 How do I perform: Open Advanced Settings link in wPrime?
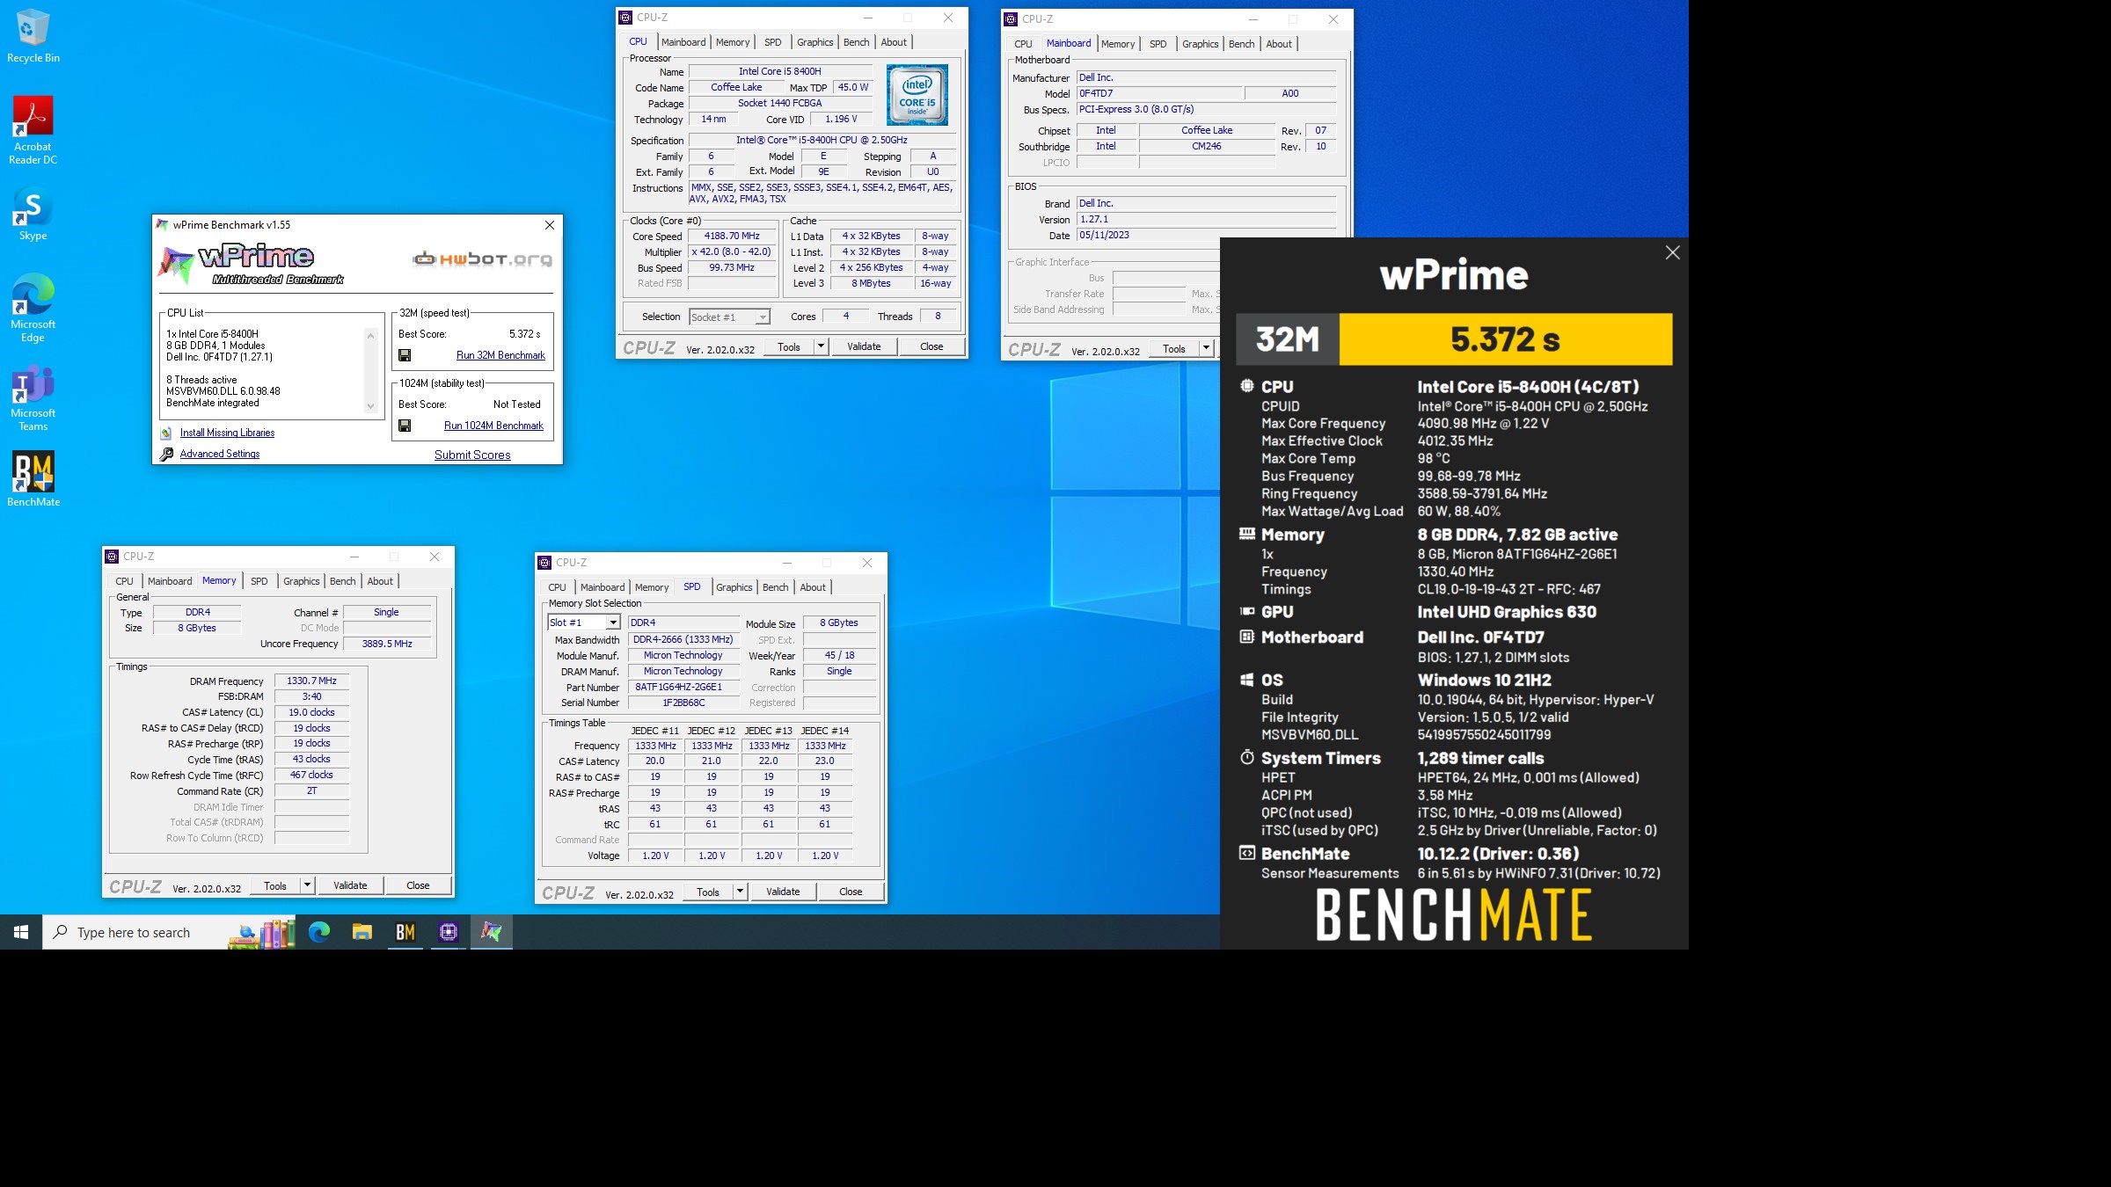220,454
